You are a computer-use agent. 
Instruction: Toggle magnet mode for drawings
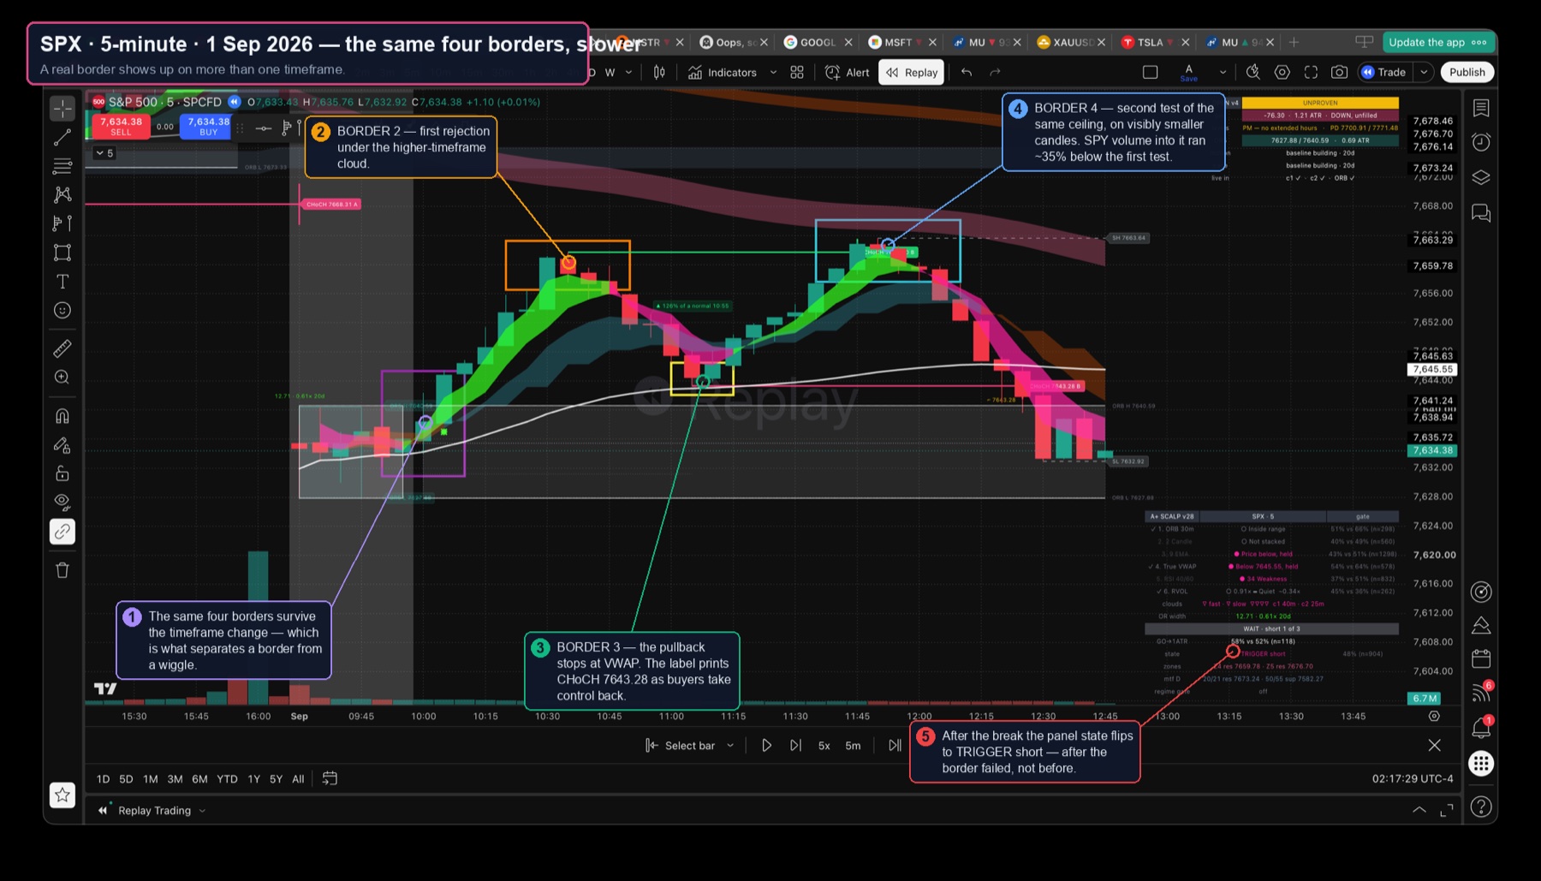point(62,416)
